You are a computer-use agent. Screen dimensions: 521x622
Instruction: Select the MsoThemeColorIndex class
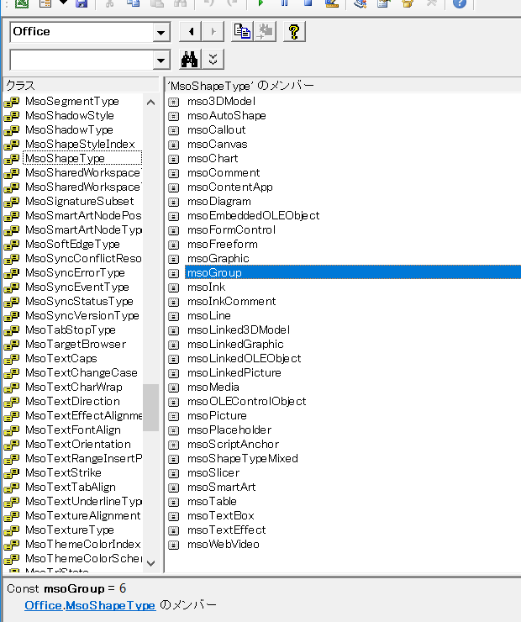83,545
